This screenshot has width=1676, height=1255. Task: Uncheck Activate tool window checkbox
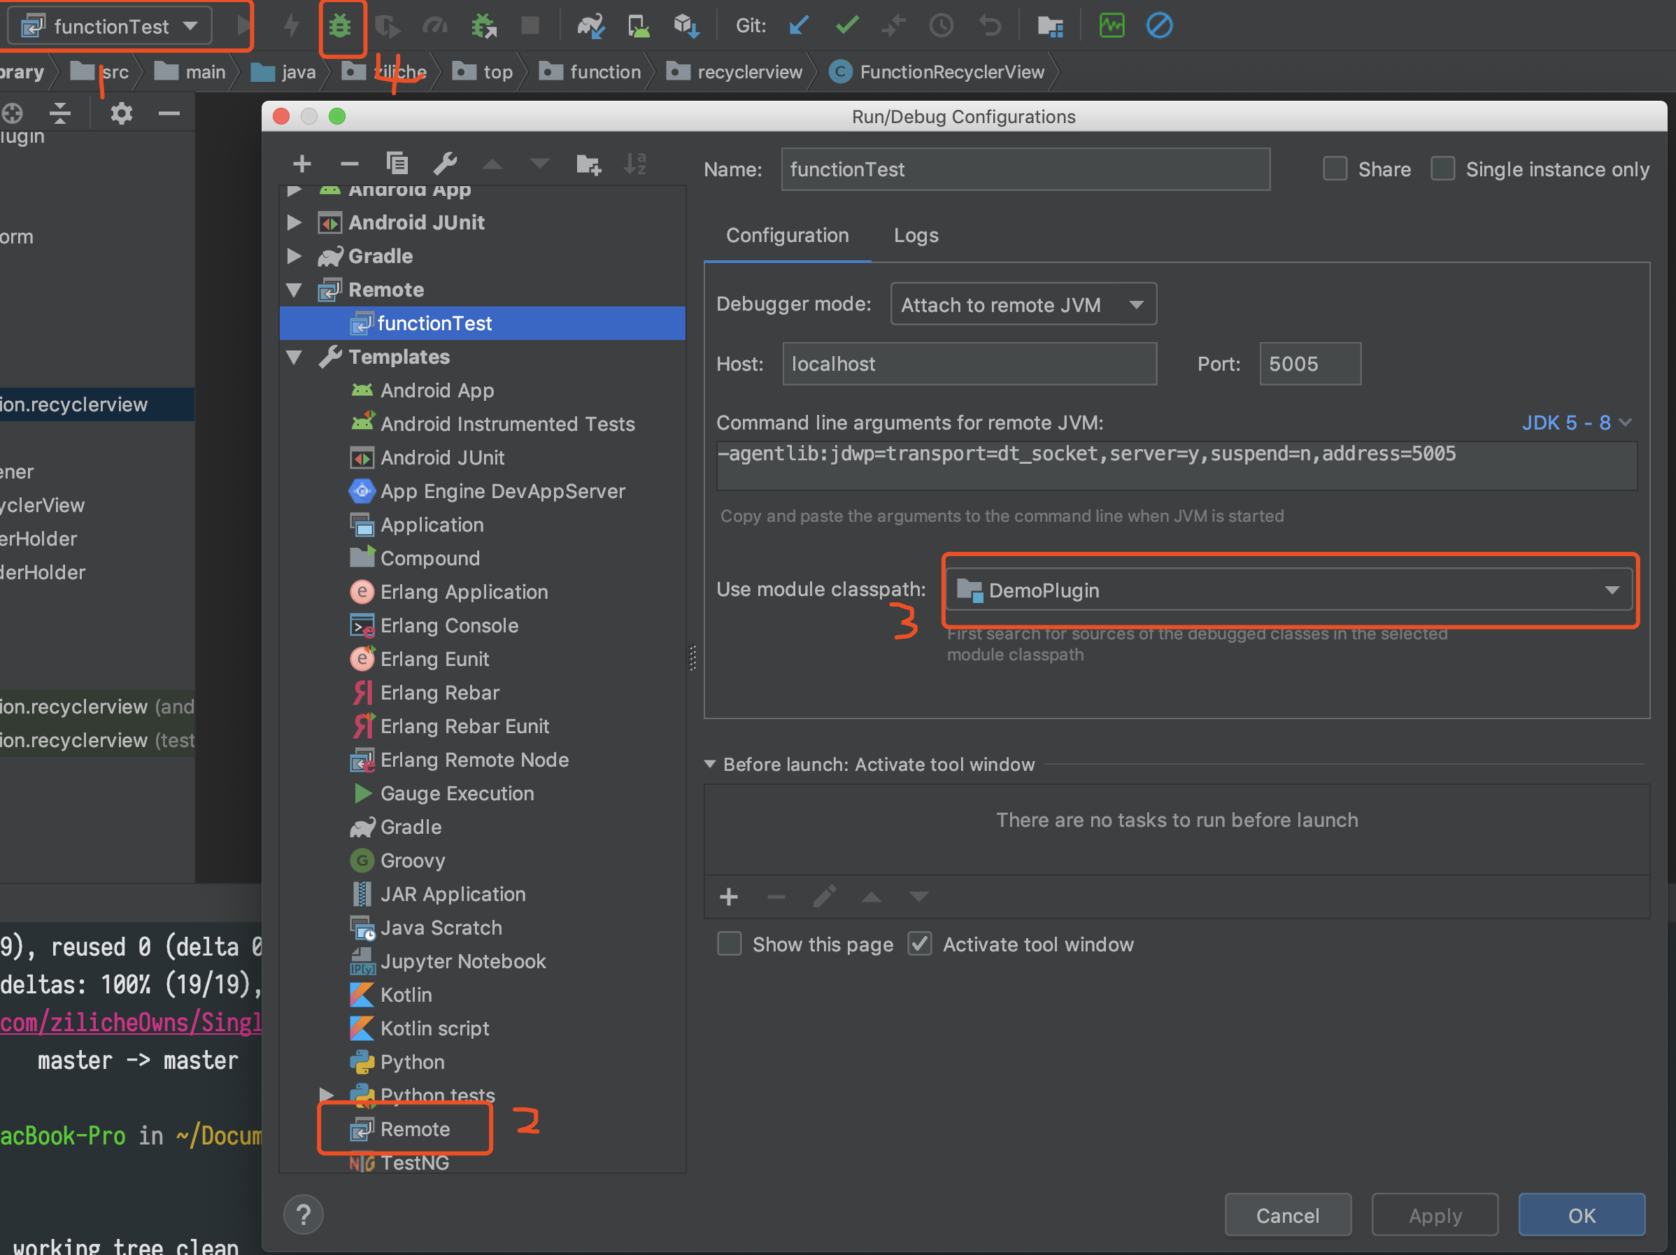click(919, 944)
